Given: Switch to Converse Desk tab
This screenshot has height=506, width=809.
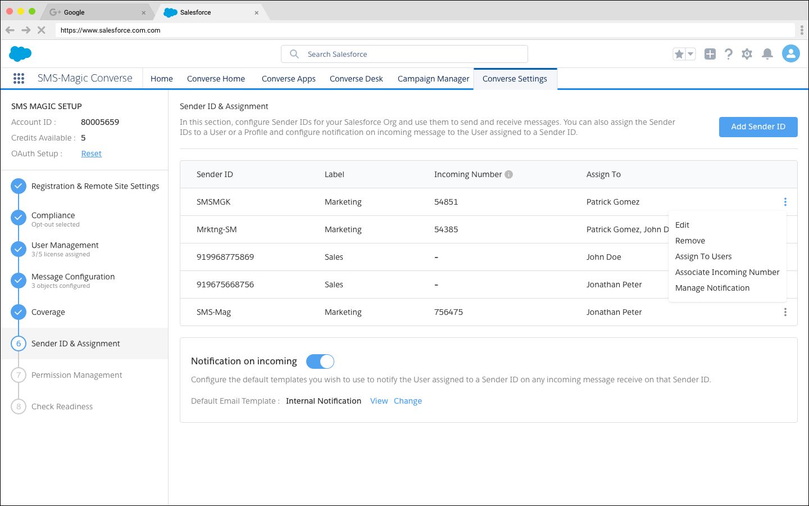Looking at the screenshot, I should 356,79.
